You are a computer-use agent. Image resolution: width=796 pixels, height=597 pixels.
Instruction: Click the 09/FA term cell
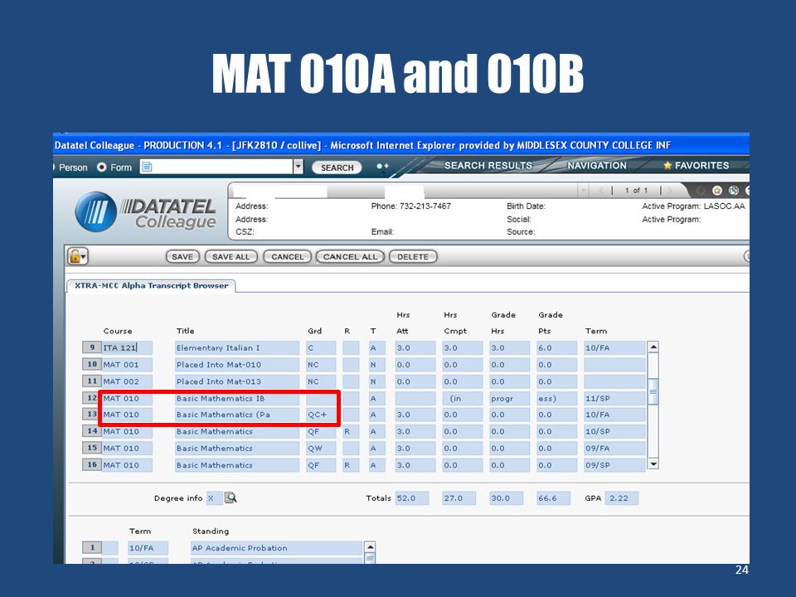(x=614, y=449)
